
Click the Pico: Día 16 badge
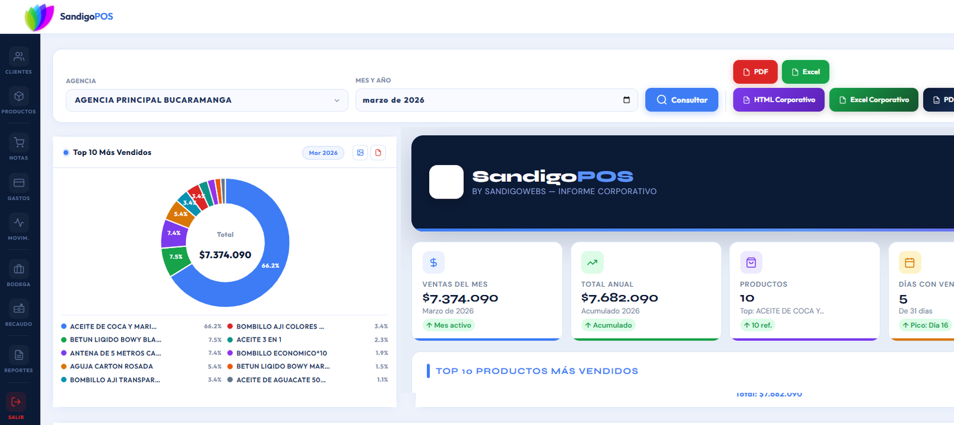925,325
